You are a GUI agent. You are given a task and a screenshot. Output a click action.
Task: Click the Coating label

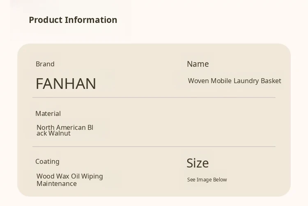coord(47,161)
